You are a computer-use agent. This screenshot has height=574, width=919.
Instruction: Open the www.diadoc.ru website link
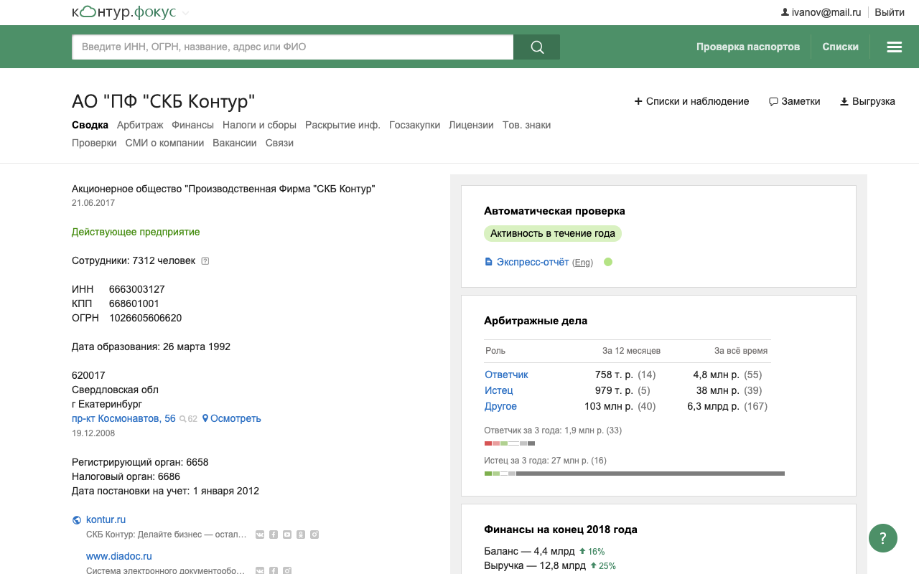click(x=119, y=556)
